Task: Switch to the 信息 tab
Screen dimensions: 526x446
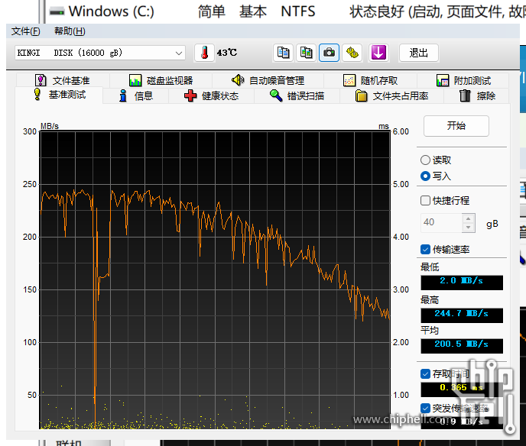Action: point(136,95)
